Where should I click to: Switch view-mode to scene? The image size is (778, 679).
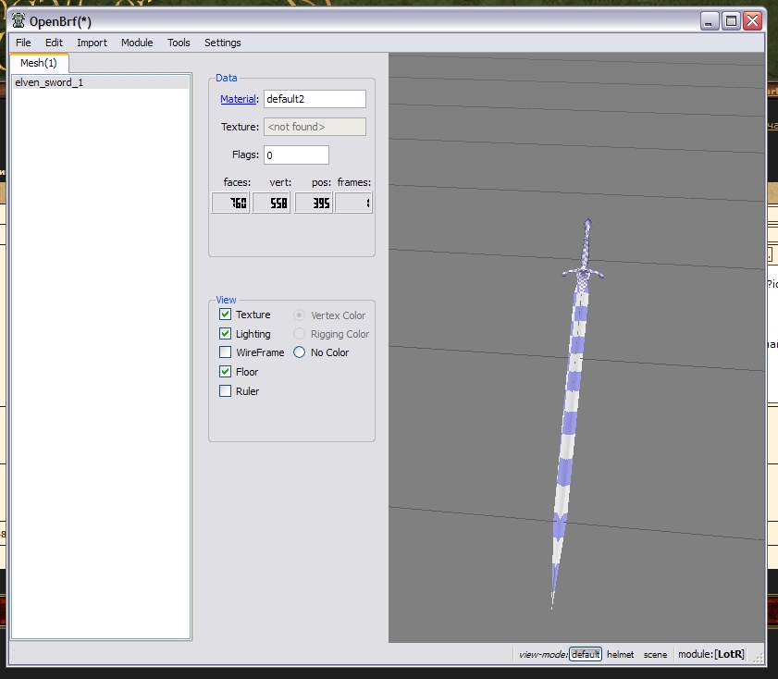pyautogui.click(x=655, y=654)
